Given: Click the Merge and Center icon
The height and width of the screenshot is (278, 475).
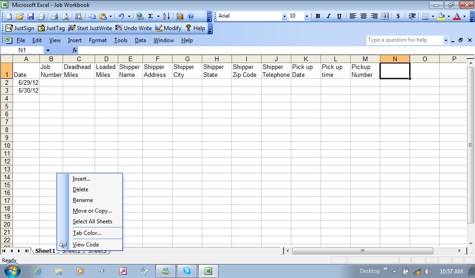Looking at the screenshot, I should (x=385, y=16).
